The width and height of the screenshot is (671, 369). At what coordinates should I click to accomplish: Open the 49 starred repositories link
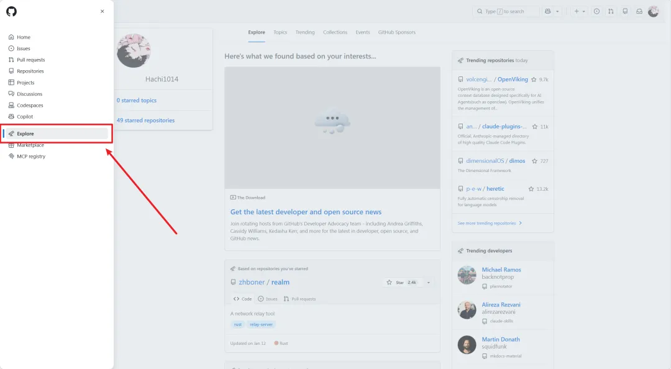coord(145,121)
